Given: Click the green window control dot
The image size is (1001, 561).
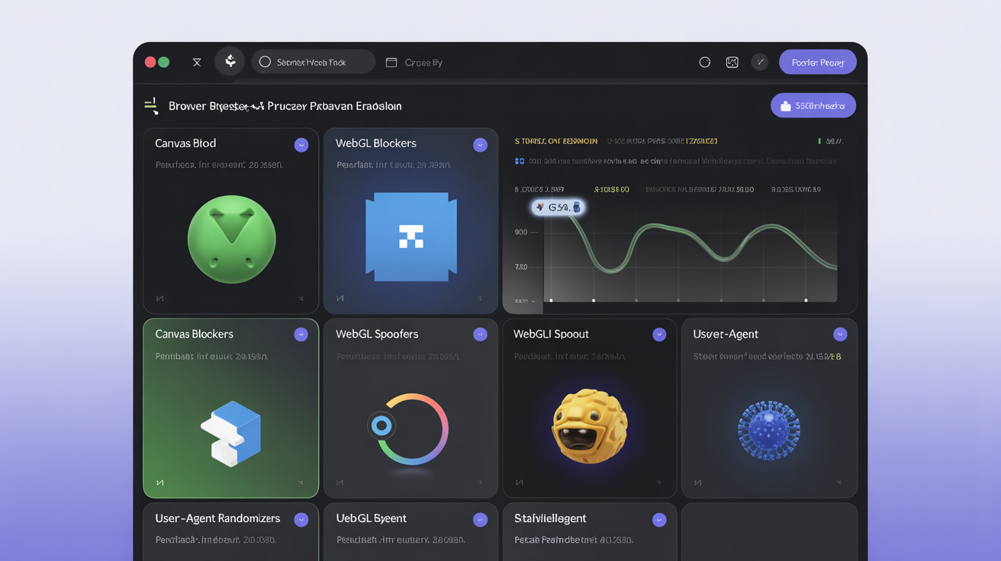Looking at the screenshot, I should pyautogui.click(x=163, y=63).
